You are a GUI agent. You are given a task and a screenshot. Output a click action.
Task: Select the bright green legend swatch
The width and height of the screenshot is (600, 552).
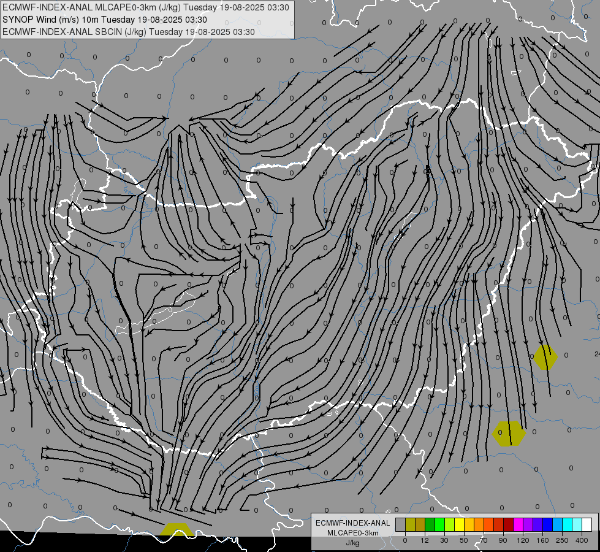439,525
